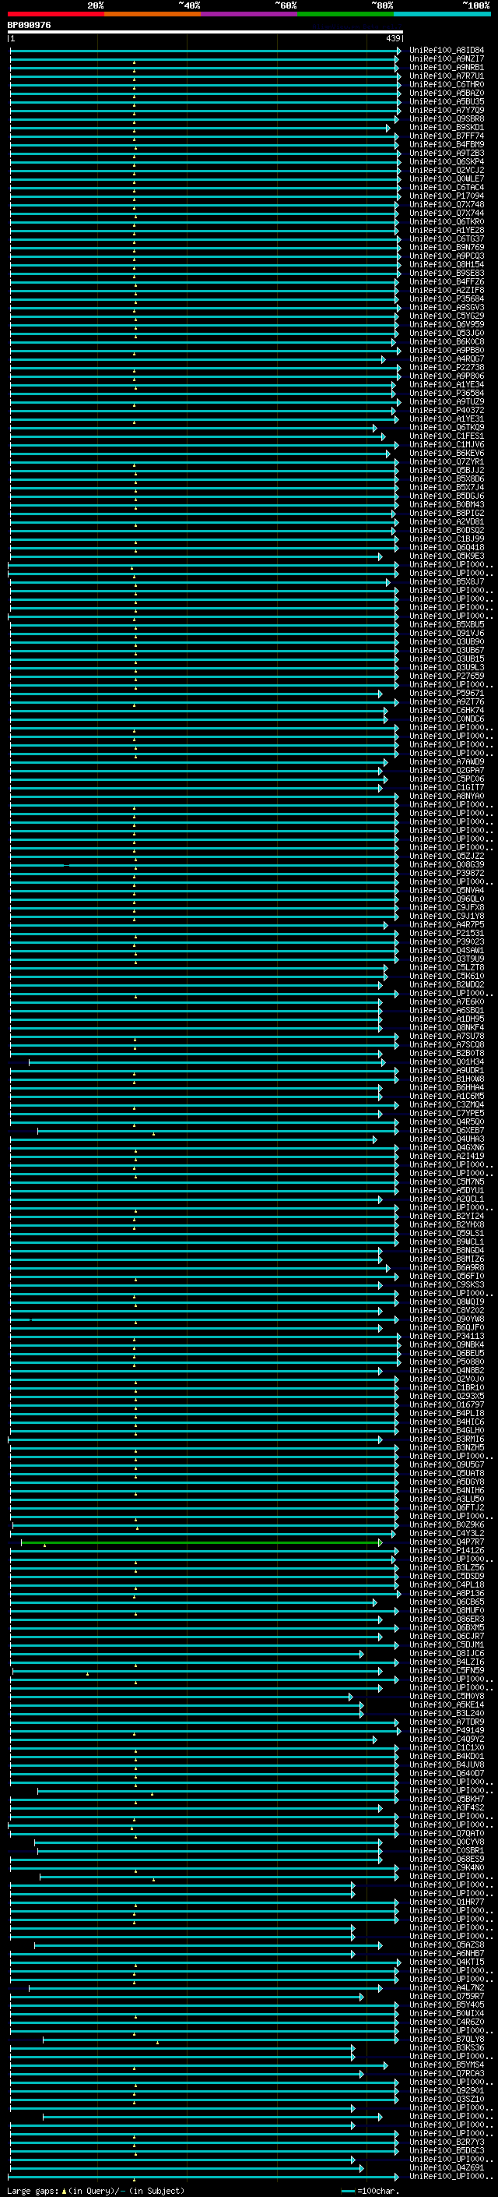This screenshot has width=498, height=2197.
Task: Select the UniRef100_C7YPE5 label
Action: click(x=447, y=1113)
